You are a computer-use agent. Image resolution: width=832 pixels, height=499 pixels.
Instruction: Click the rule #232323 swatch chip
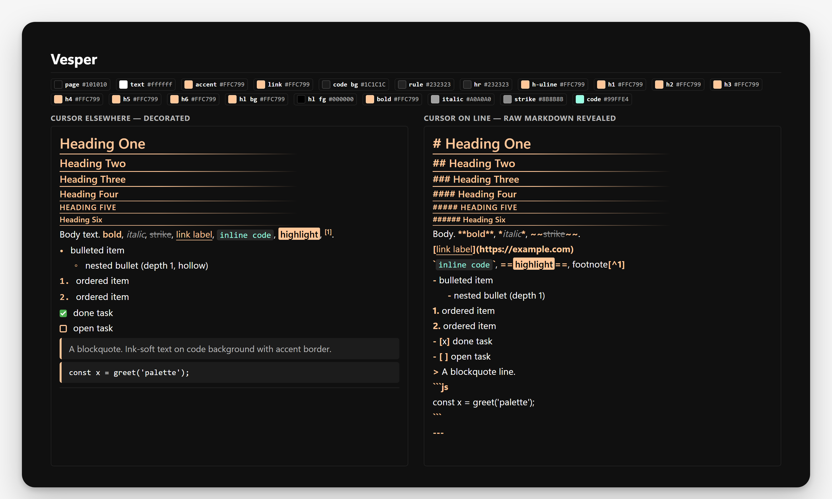point(424,84)
